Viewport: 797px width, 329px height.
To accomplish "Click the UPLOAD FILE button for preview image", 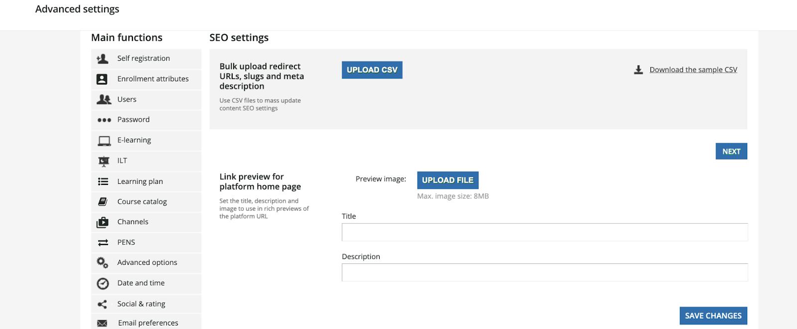I will (447, 180).
